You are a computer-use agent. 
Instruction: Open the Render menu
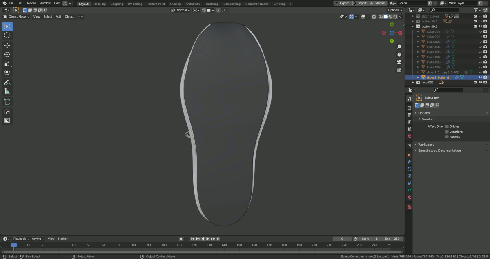click(31, 3)
